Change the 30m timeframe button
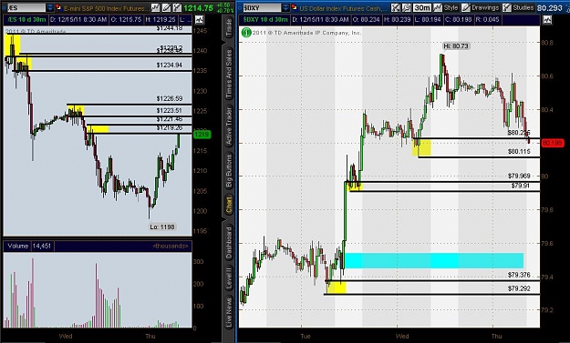This screenshot has width=570, height=343. click(421, 7)
